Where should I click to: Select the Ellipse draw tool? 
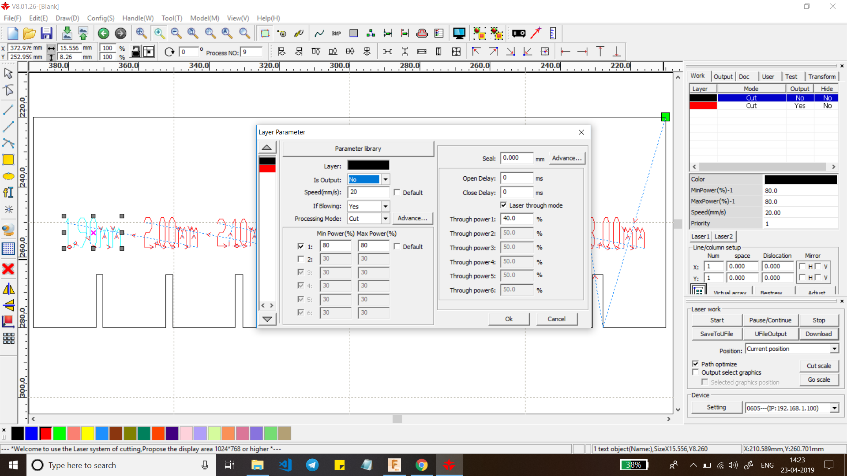pos(8,176)
